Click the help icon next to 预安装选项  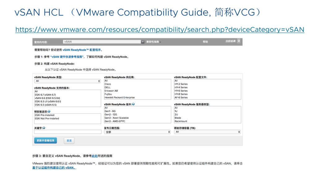[x=49, y=111]
